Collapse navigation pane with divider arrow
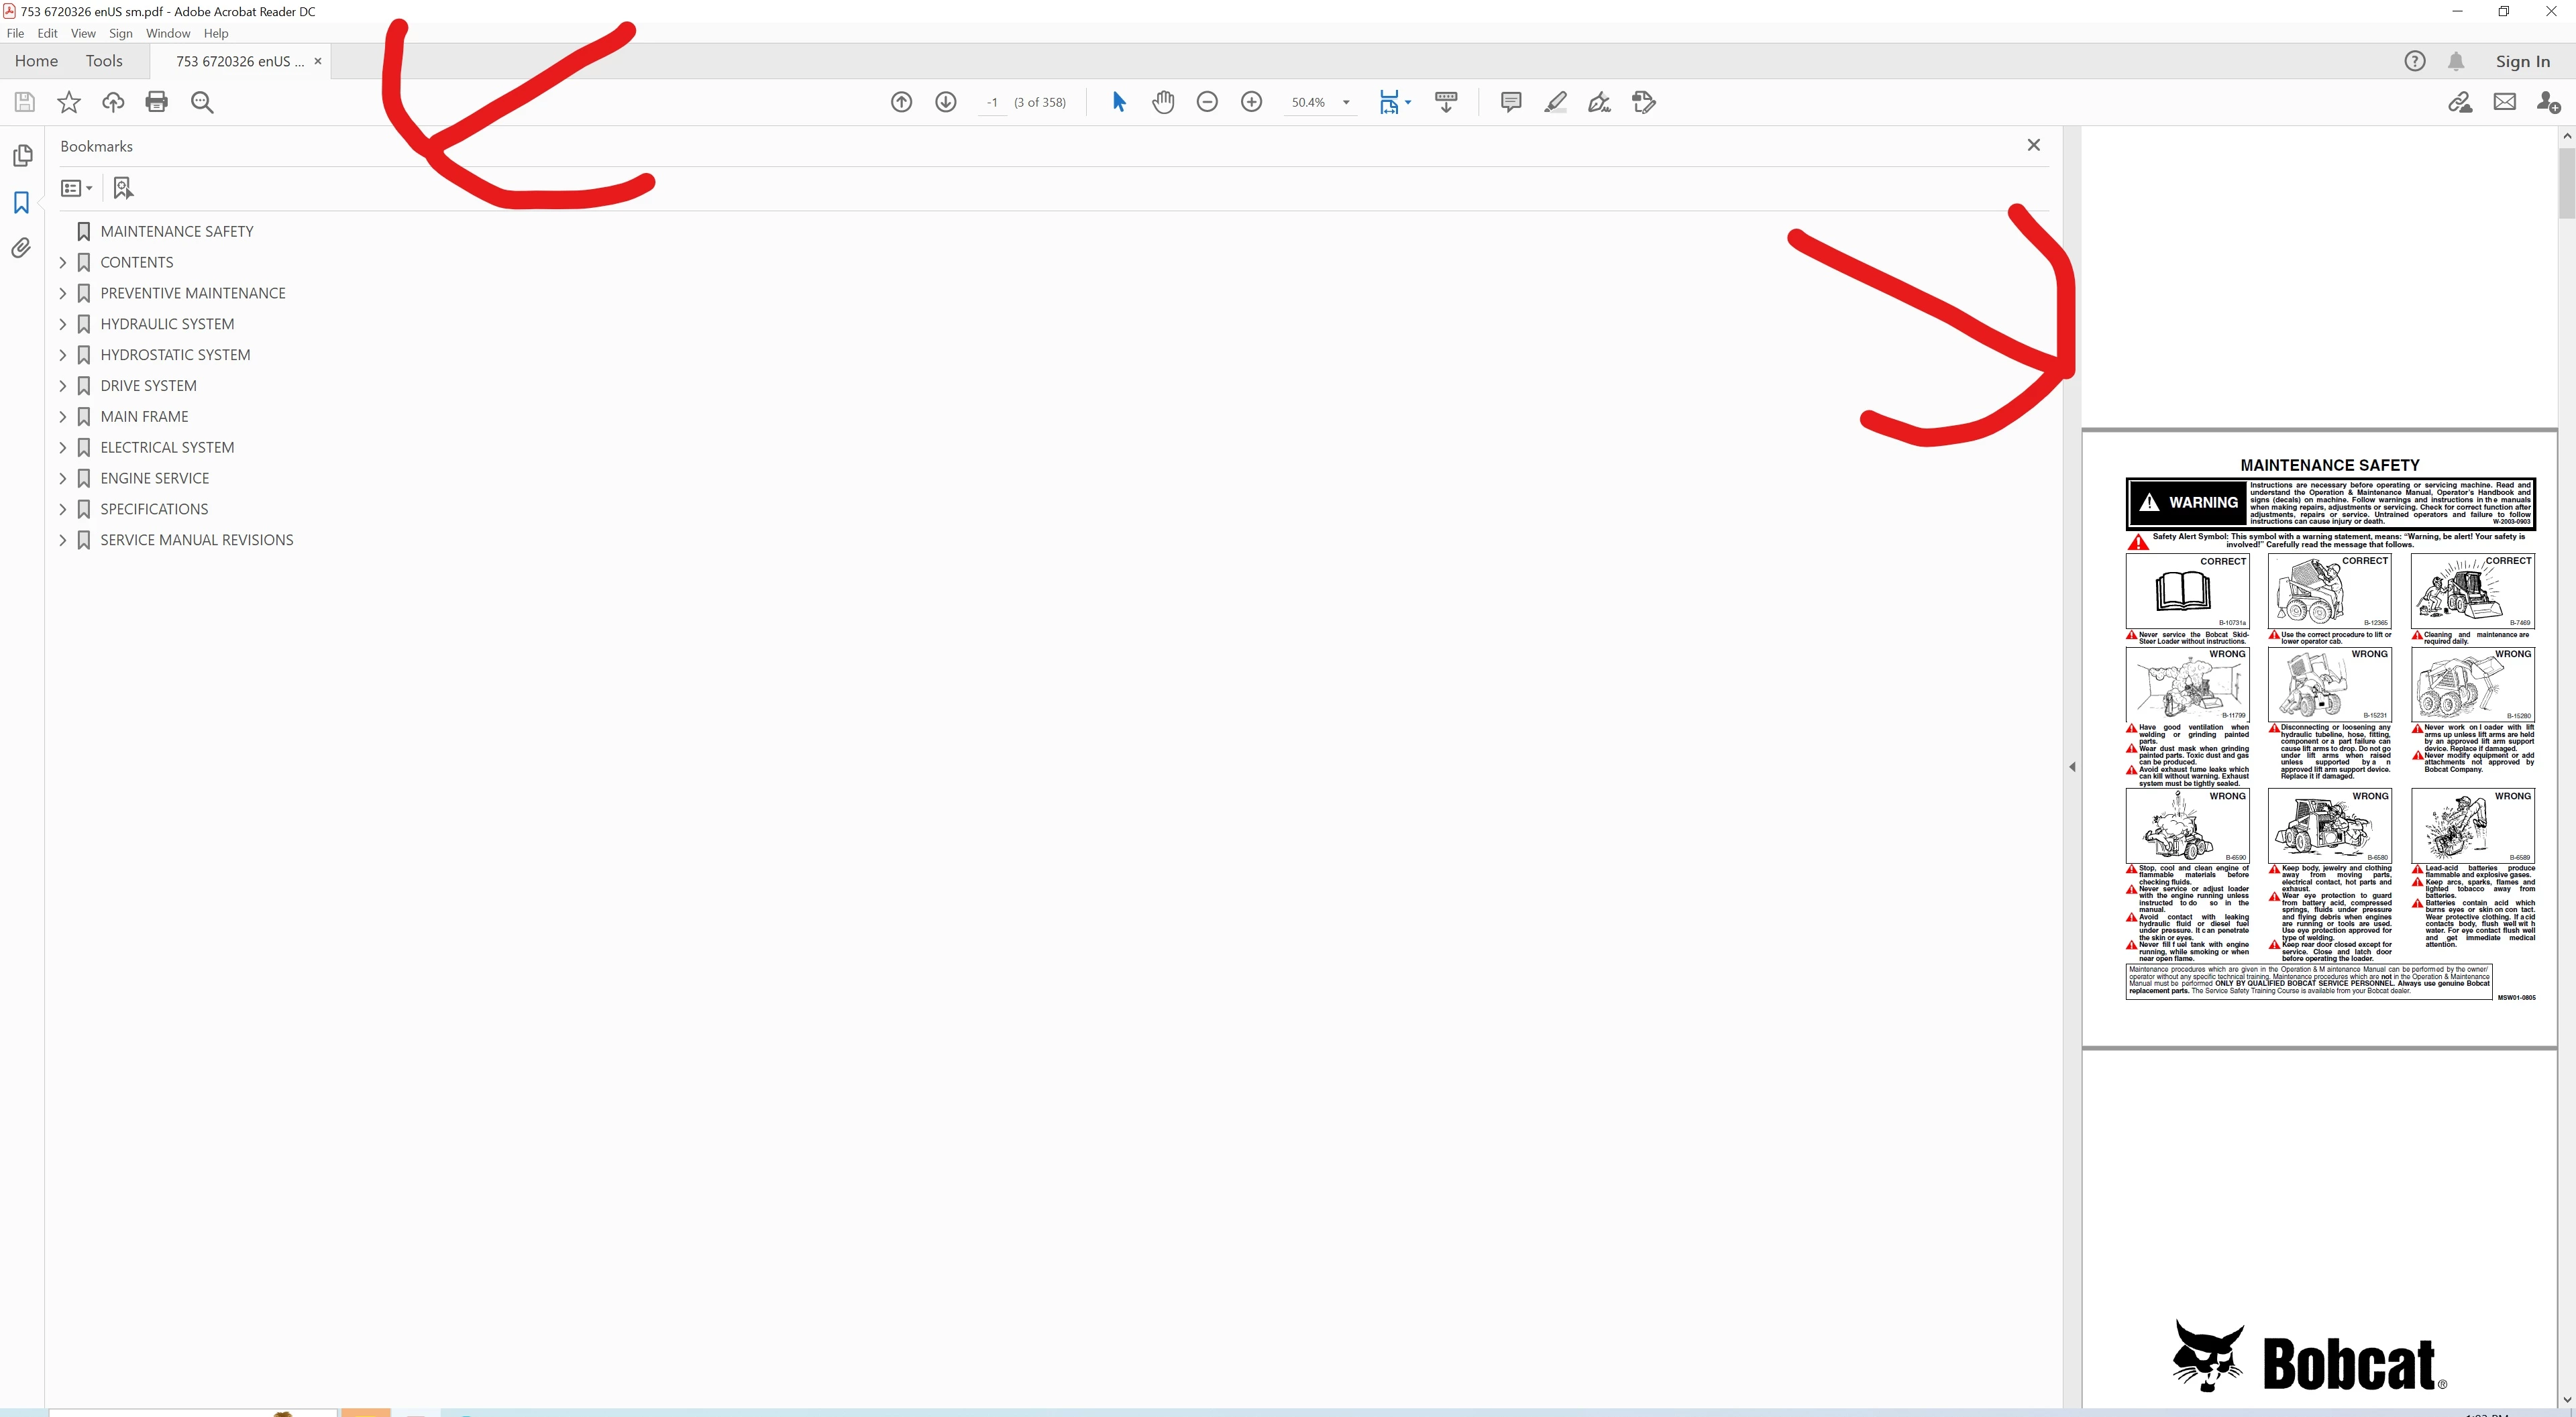This screenshot has height=1417, width=2576. 2072,767
